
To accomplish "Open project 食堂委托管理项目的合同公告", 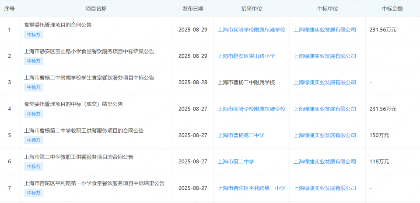I will [58, 25].
